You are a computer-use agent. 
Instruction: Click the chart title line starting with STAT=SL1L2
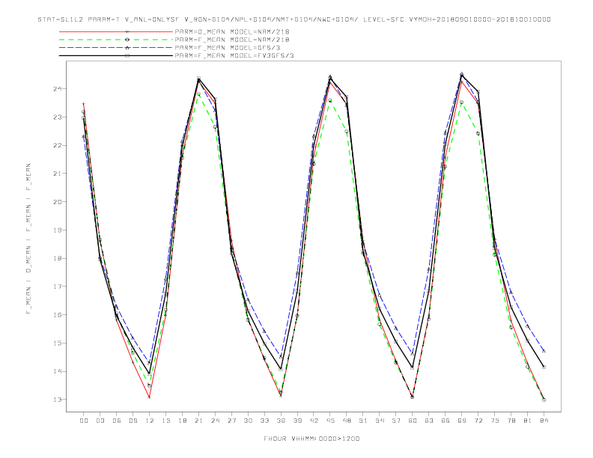click(x=294, y=19)
